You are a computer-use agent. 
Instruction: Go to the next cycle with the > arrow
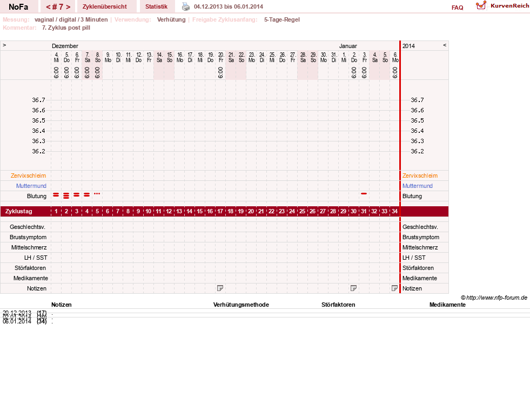(68, 7)
